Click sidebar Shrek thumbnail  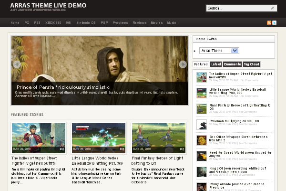click(202, 140)
